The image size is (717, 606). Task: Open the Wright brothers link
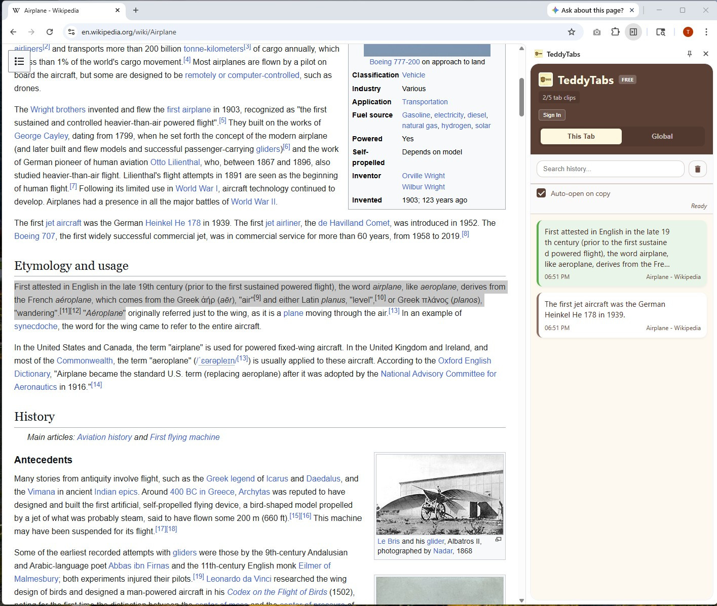tap(58, 109)
